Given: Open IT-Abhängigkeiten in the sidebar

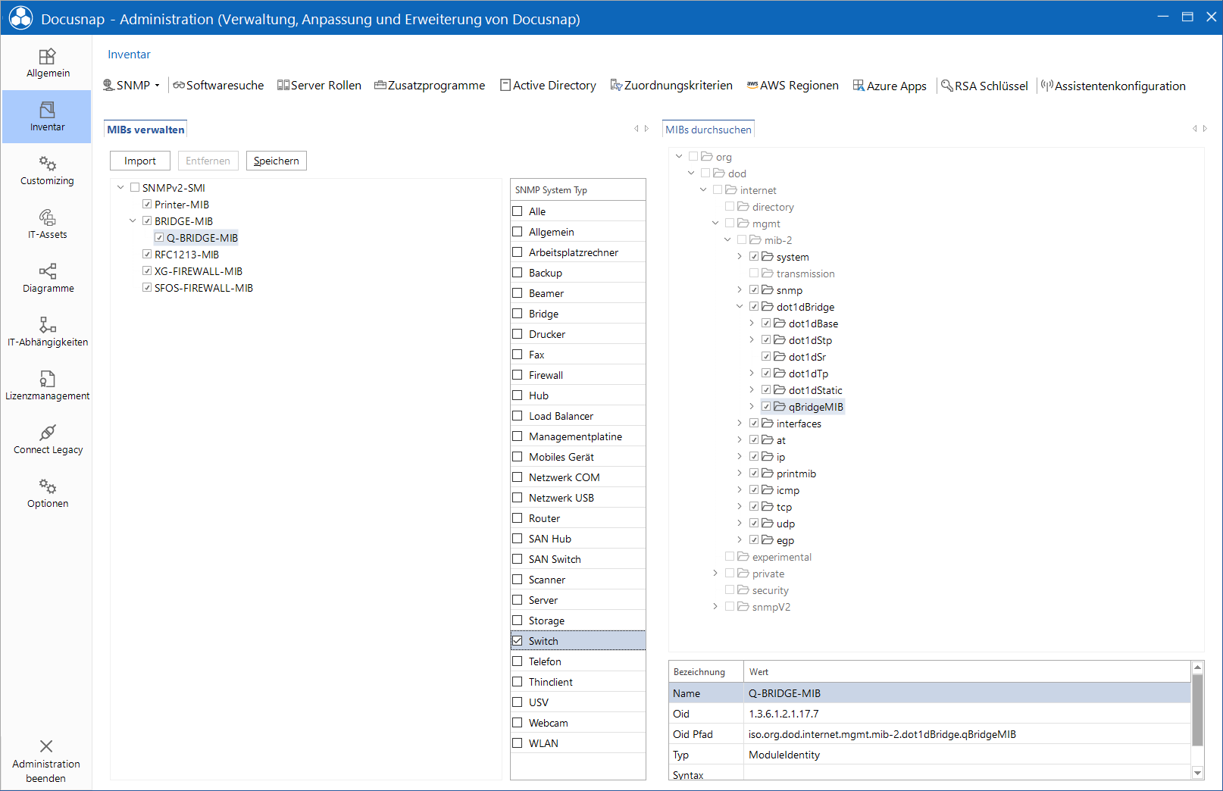Looking at the screenshot, I should point(47,332).
